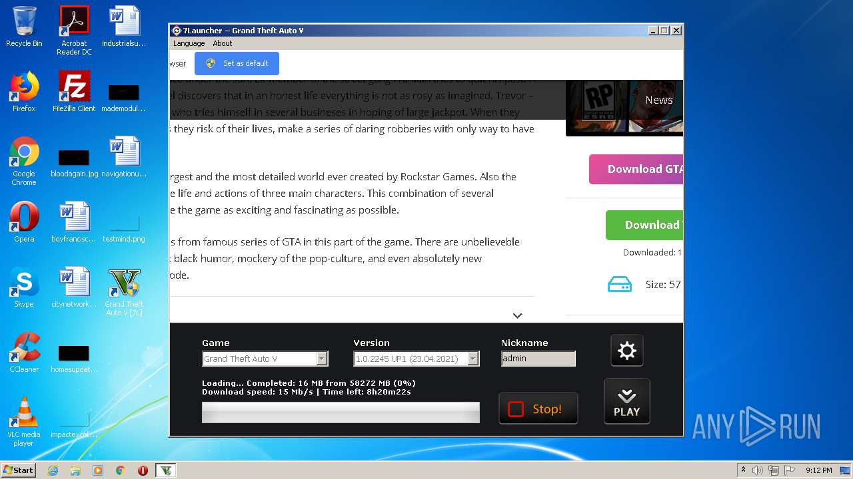Image resolution: width=853 pixels, height=479 pixels.
Task: Launch Grand Theft Auto V [7L] shortcut
Action: [124, 291]
